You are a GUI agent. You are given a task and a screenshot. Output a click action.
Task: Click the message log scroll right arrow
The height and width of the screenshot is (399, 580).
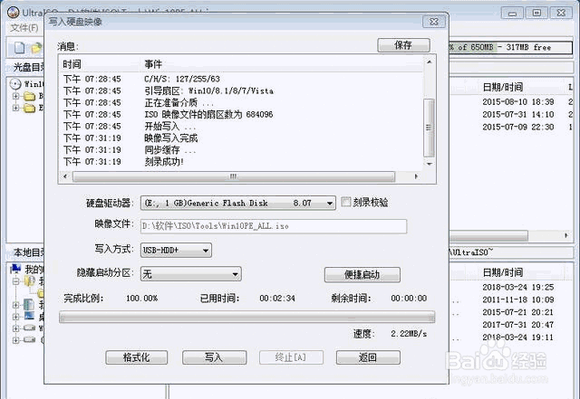(x=416, y=176)
